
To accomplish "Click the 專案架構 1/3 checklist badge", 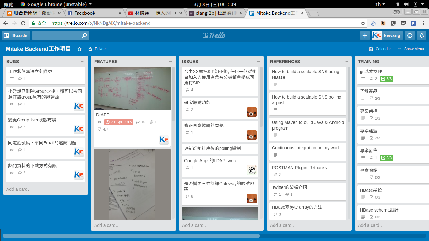I will click(x=375, y=118).
